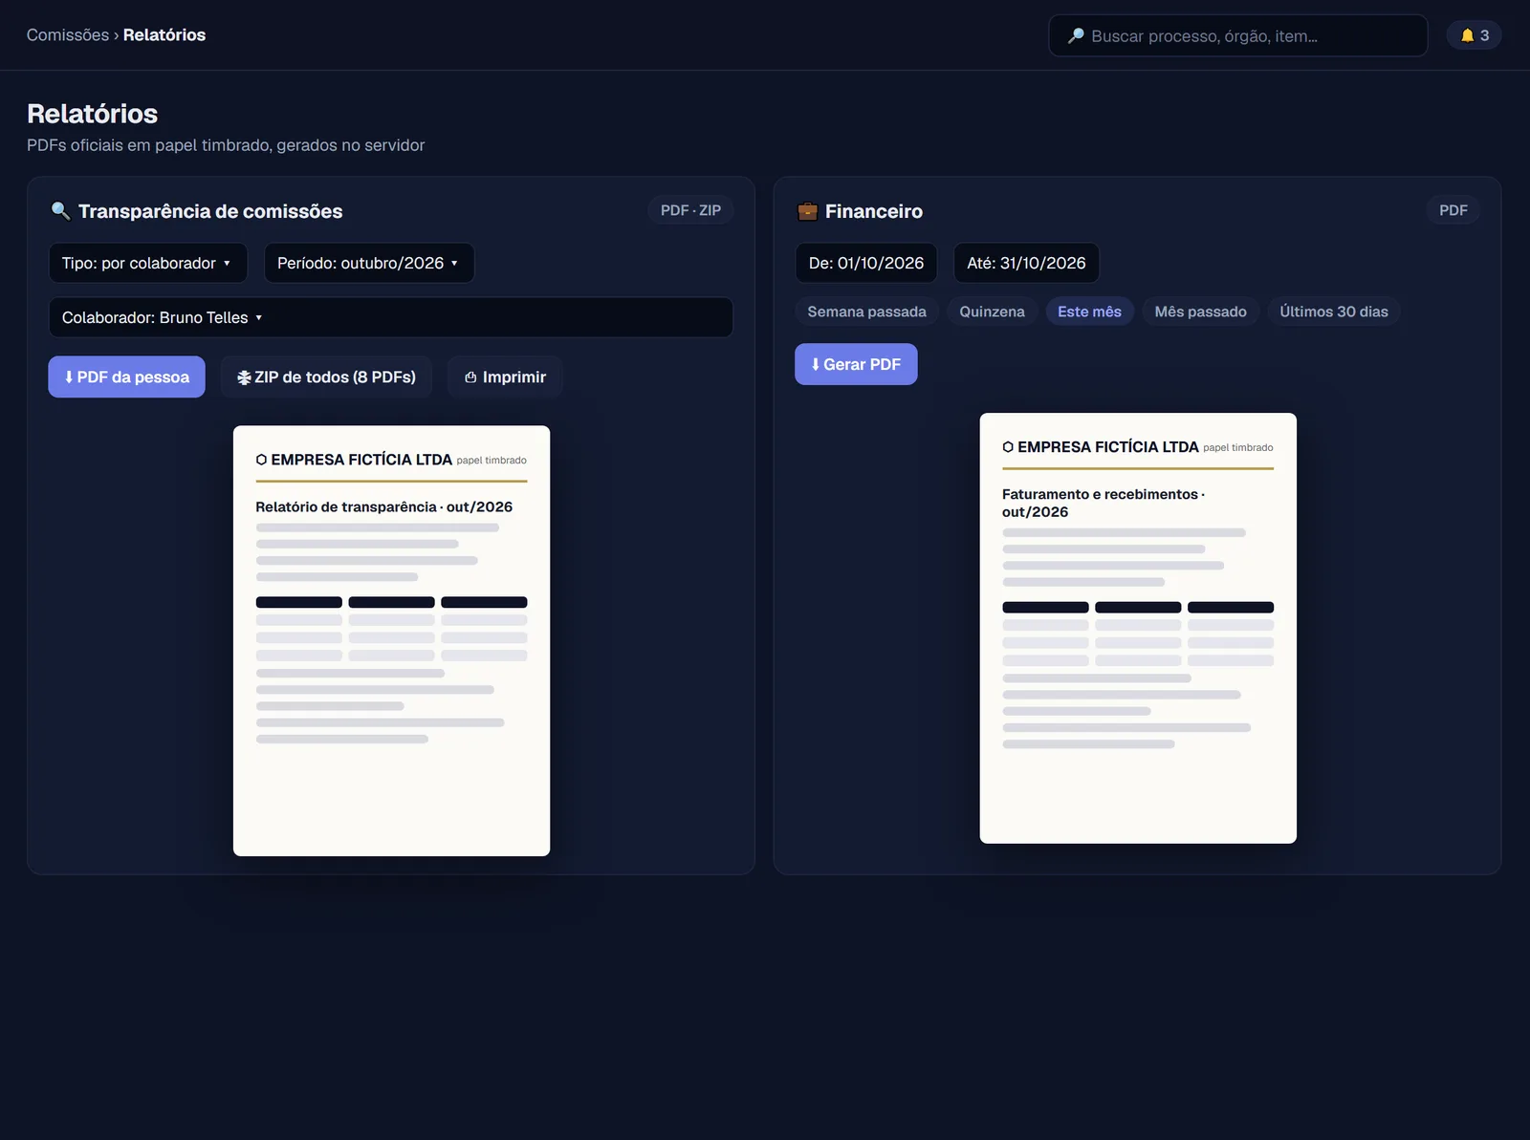The height and width of the screenshot is (1140, 1530).
Task: Click the hexagon logo on Faturamento preview
Action: (1008, 447)
